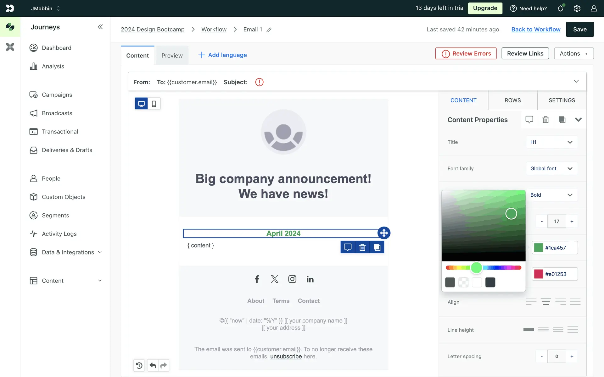This screenshot has width=604, height=377.
Task: Switch to mobile preview device icon
Action: coord(154,104)
